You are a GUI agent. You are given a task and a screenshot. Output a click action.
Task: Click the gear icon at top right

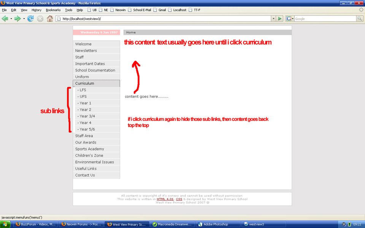pos(361,9)
